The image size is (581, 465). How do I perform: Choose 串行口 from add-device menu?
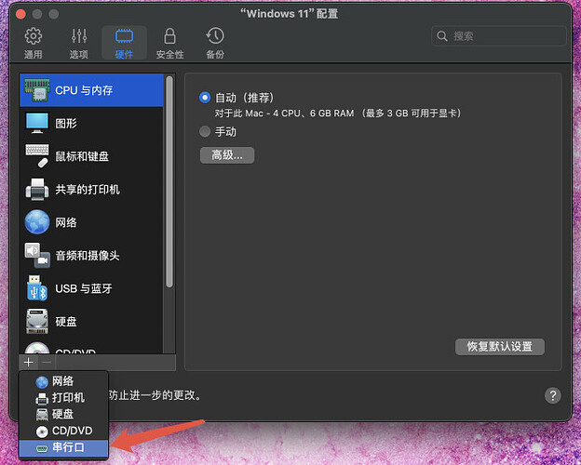click(x=63, y=447)
